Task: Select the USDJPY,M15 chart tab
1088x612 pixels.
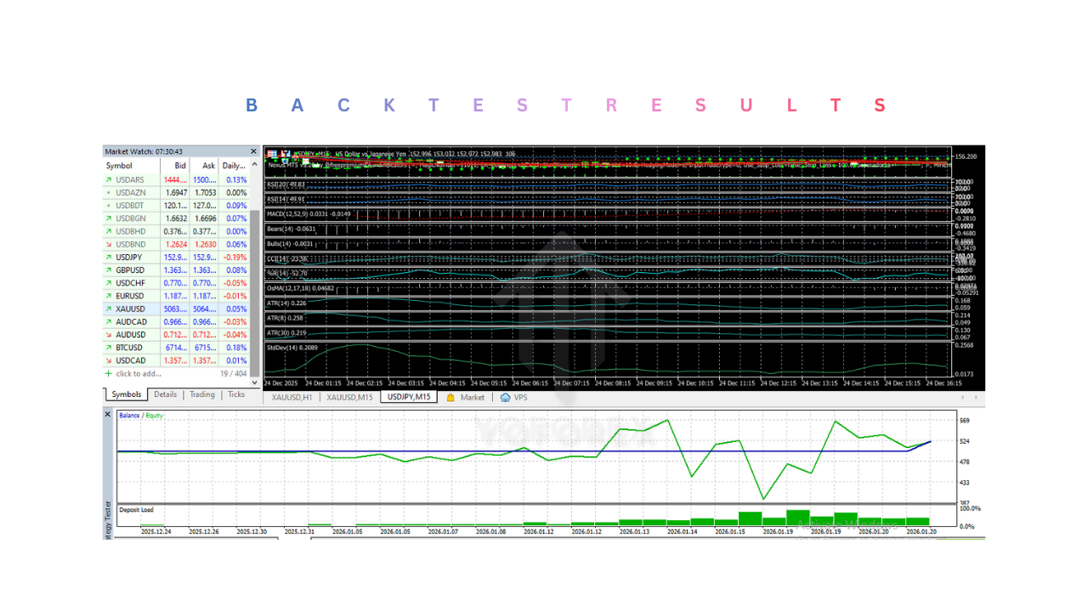Action: 408,396
